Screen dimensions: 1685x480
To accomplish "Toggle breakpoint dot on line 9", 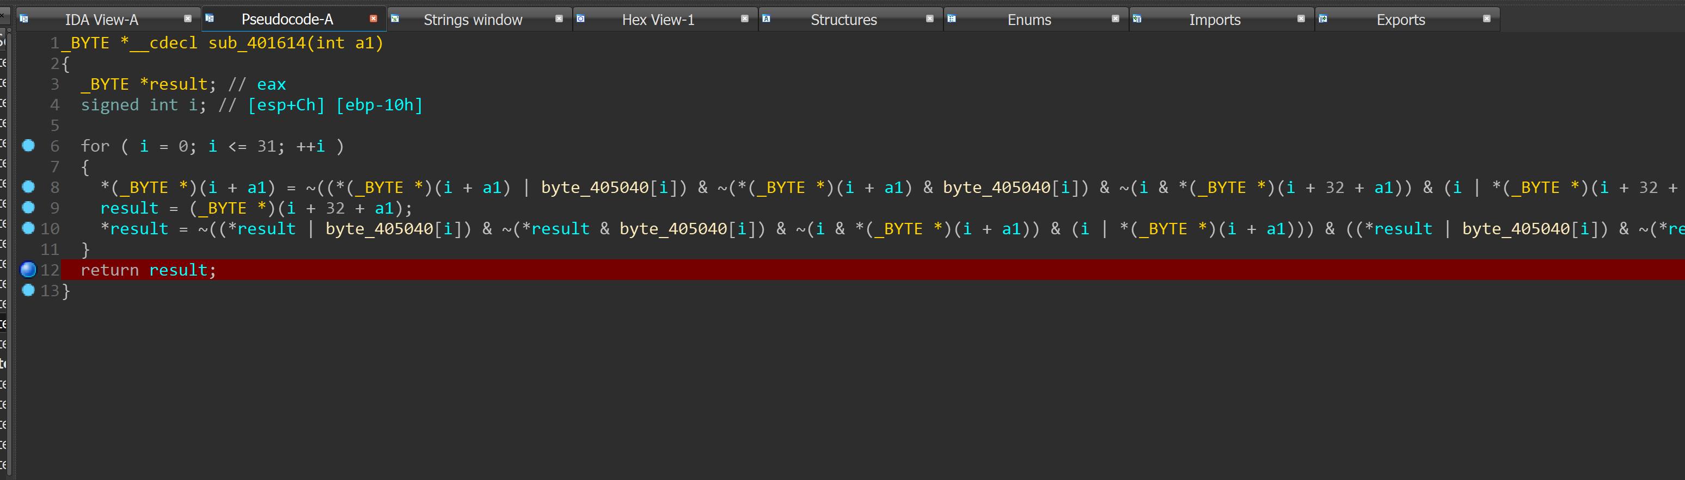I will (x=28, y=208).
